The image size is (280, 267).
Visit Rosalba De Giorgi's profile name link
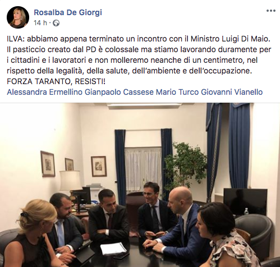tap(68, 12)
